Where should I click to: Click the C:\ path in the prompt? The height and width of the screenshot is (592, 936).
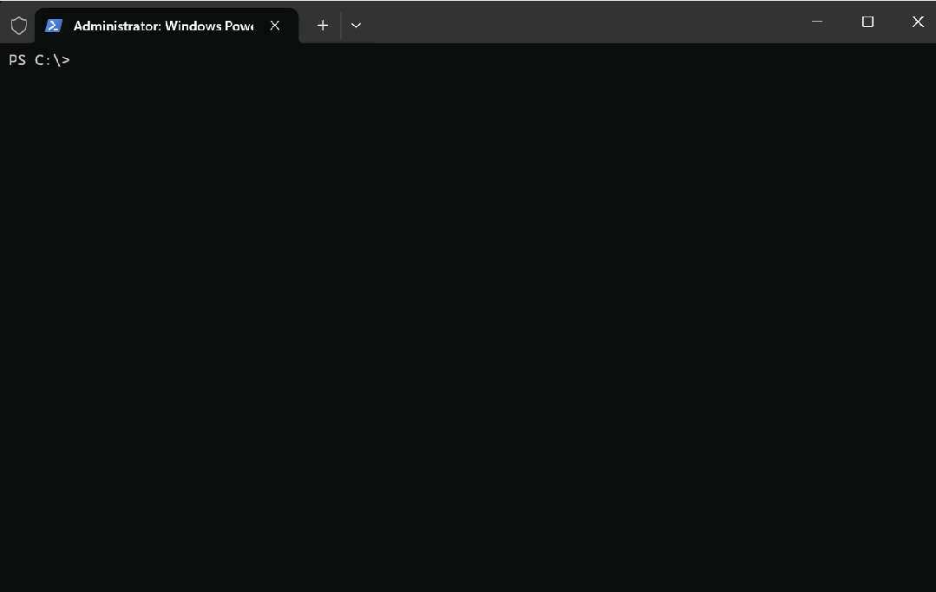tap(47, 61)
